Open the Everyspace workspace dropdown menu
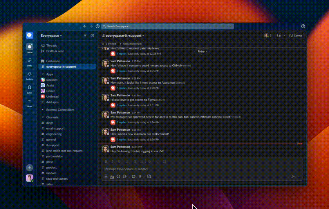Screen dimensions: 329x209 click(x=51, y=35)
